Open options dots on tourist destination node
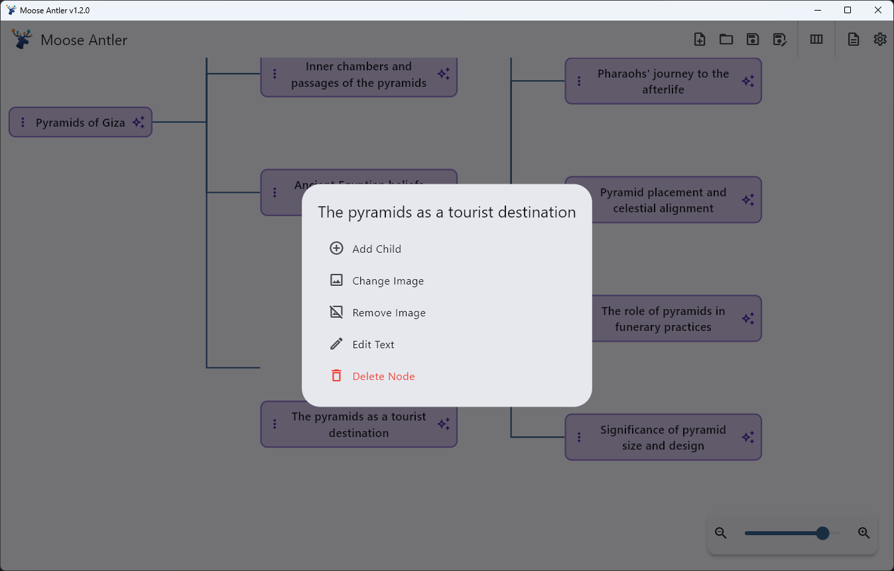894x571 pixels. (275, 424)
